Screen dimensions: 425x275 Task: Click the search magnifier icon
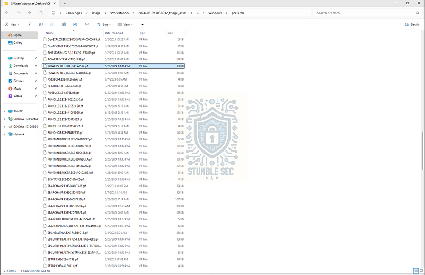point(418,13)
